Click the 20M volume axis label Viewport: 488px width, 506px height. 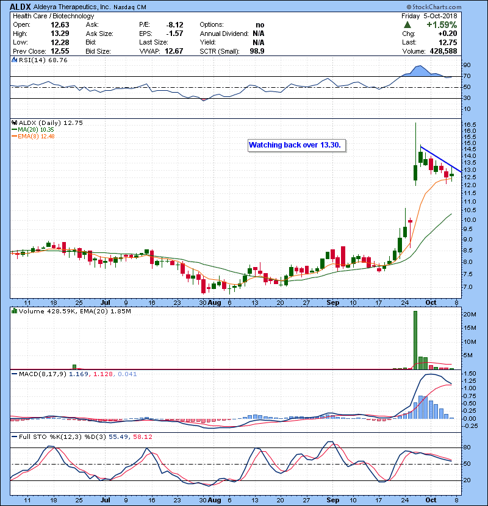pyautogui.click(x=470, y=315)
